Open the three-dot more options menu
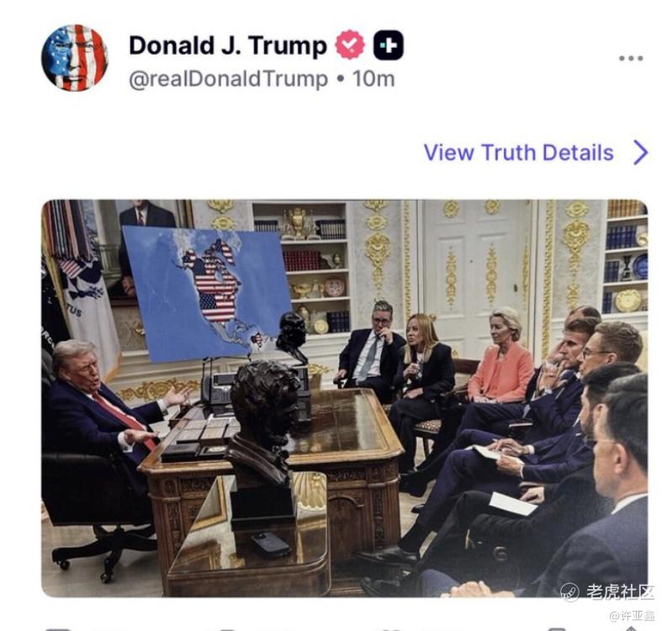The image size is (667, 631). 631,58
